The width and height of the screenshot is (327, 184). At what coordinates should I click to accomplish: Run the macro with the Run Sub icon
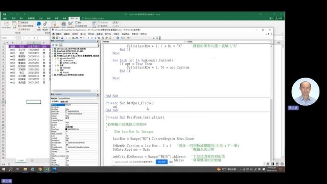(x=88, y=38)
